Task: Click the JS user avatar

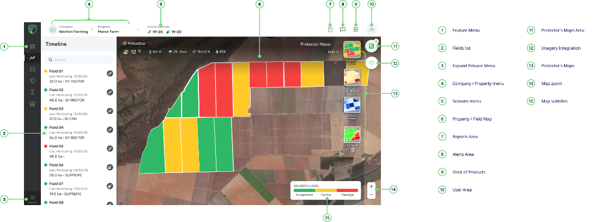Action: 371,29
